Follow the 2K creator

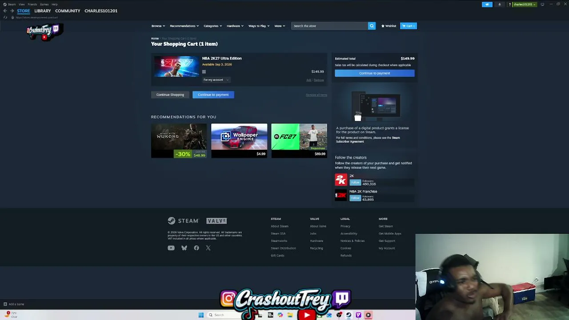tap(355, 182)
